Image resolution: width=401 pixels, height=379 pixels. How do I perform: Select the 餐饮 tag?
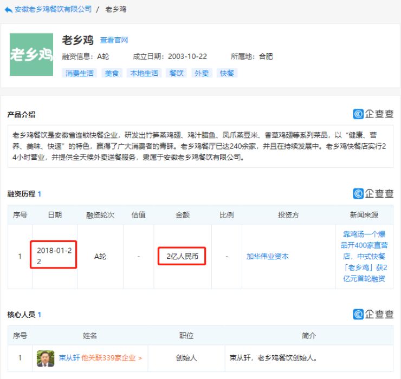coord(176,73)
